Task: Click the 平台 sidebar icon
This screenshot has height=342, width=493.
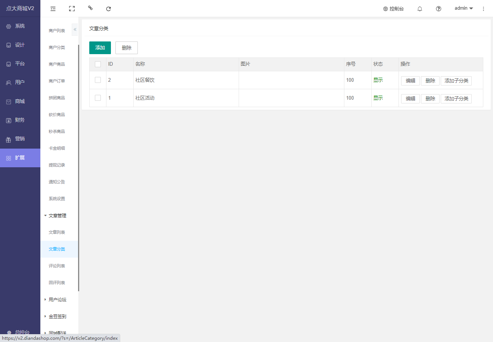Action: [x=9, y=64]
